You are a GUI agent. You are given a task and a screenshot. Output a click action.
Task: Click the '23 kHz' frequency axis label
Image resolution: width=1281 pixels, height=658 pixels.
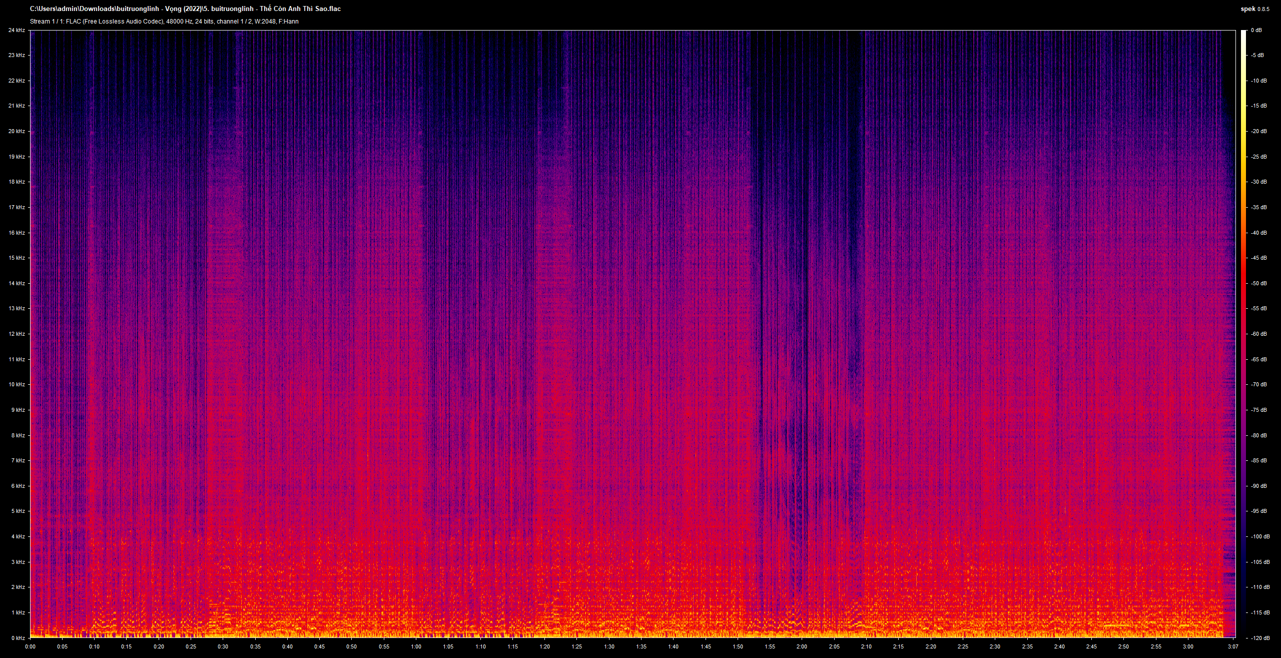tap(17, 55)
